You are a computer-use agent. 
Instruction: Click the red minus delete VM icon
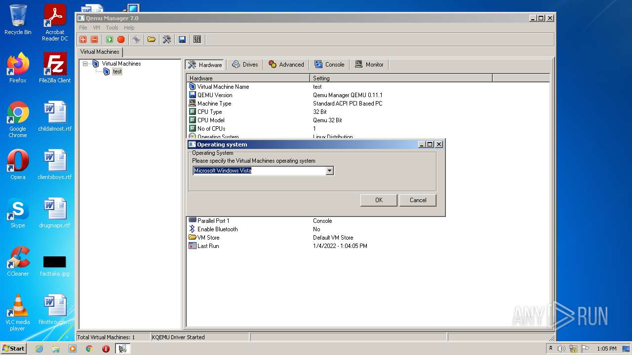click(94, 39)
